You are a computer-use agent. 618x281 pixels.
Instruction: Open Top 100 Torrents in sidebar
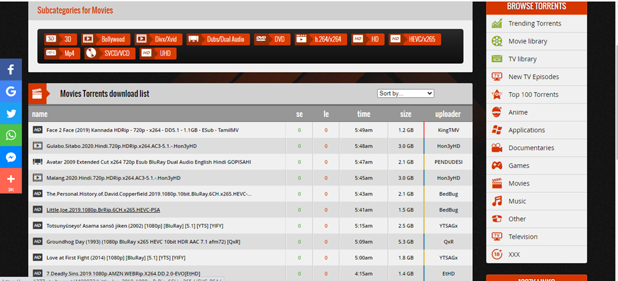point(533,95)
